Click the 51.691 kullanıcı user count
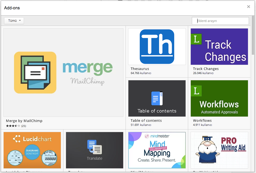The image size is (256, 173). point(141,125)
